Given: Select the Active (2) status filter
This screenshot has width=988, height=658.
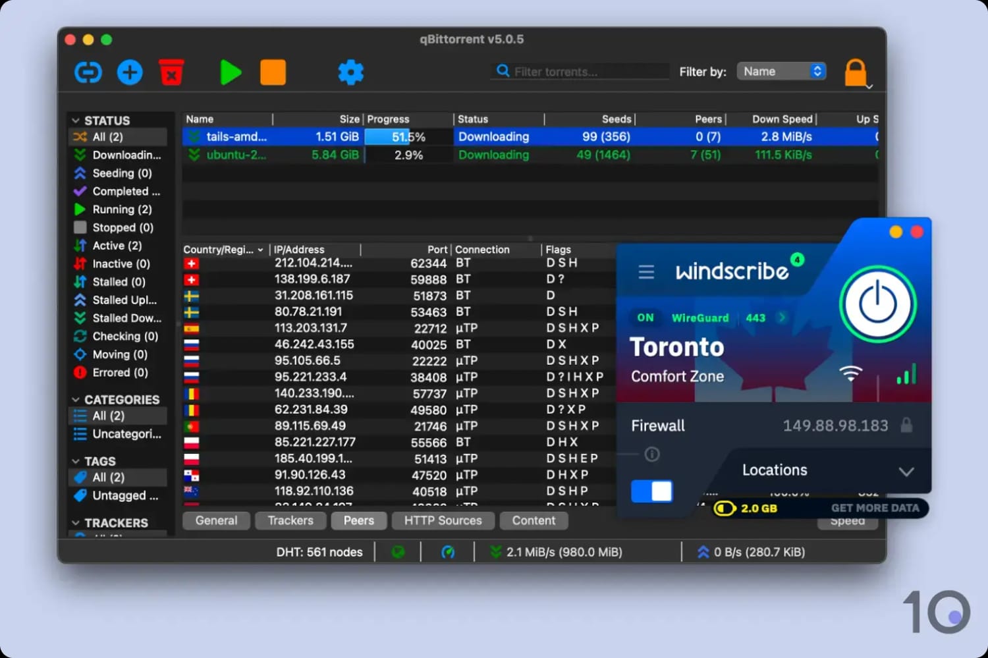Looking at the screenshot, I should coord(118,246).
